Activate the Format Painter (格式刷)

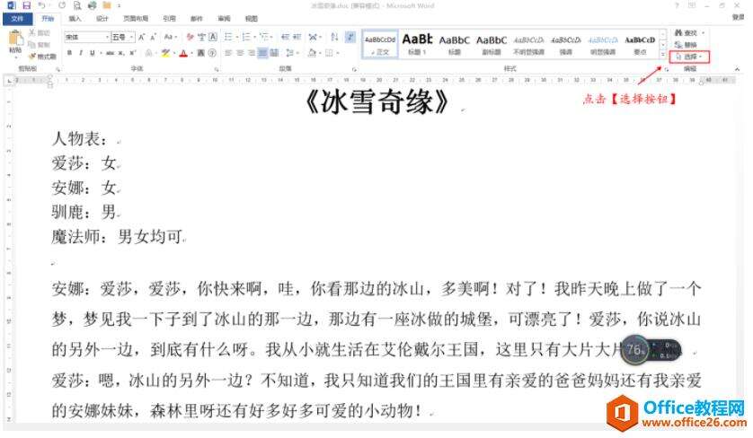coord(42,57)
